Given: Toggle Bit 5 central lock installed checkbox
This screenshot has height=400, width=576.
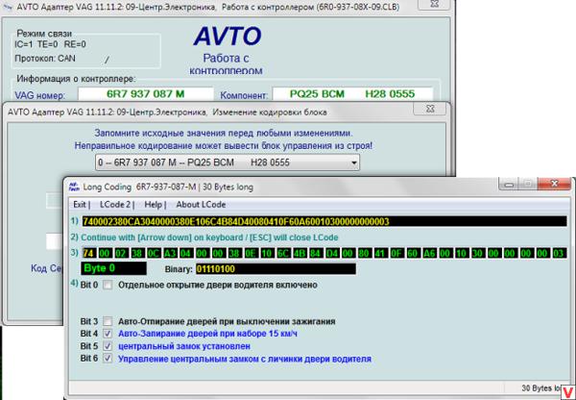Looking at the screenshot, I should (x=108, y=346).
